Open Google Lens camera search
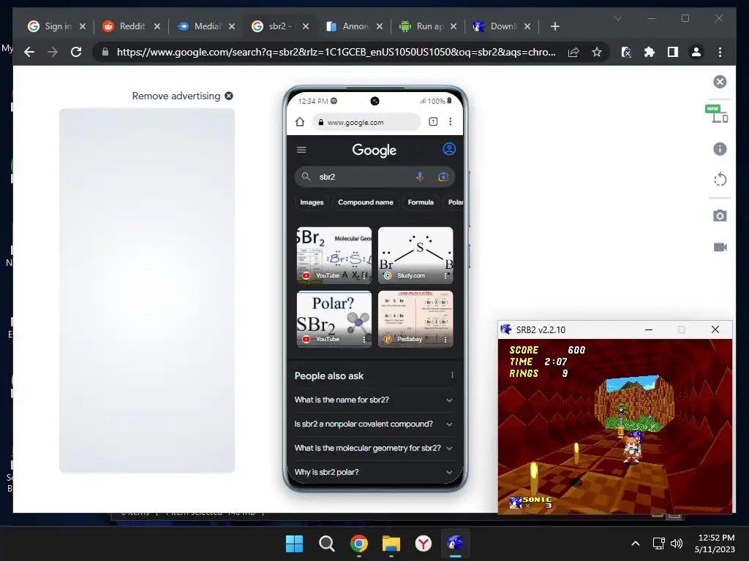Screen dimensions: 749x561 (x=443, y=177)
